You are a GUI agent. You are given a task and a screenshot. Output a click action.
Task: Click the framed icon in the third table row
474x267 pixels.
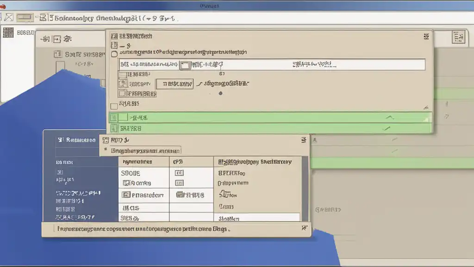point(126,195)
